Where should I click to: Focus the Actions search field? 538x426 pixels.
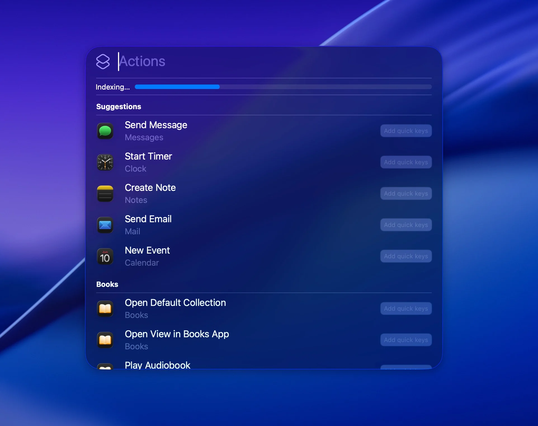[x=275, y=61]
